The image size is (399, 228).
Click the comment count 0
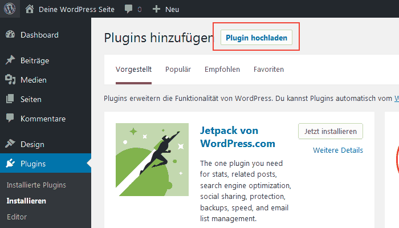point(140,10)
